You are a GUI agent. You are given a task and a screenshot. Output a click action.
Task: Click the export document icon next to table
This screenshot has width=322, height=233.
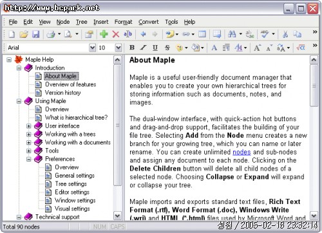pyautogui.click(x=217, y=34)
